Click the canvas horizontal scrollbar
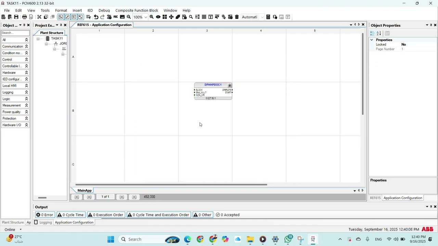 pos(171,184)
